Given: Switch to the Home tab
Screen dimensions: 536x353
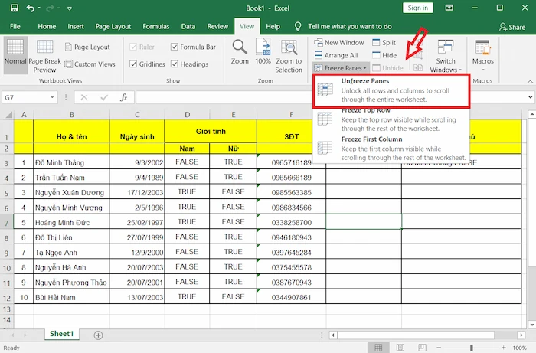Looking at the screenshot, I should click(x=47, y=26).
